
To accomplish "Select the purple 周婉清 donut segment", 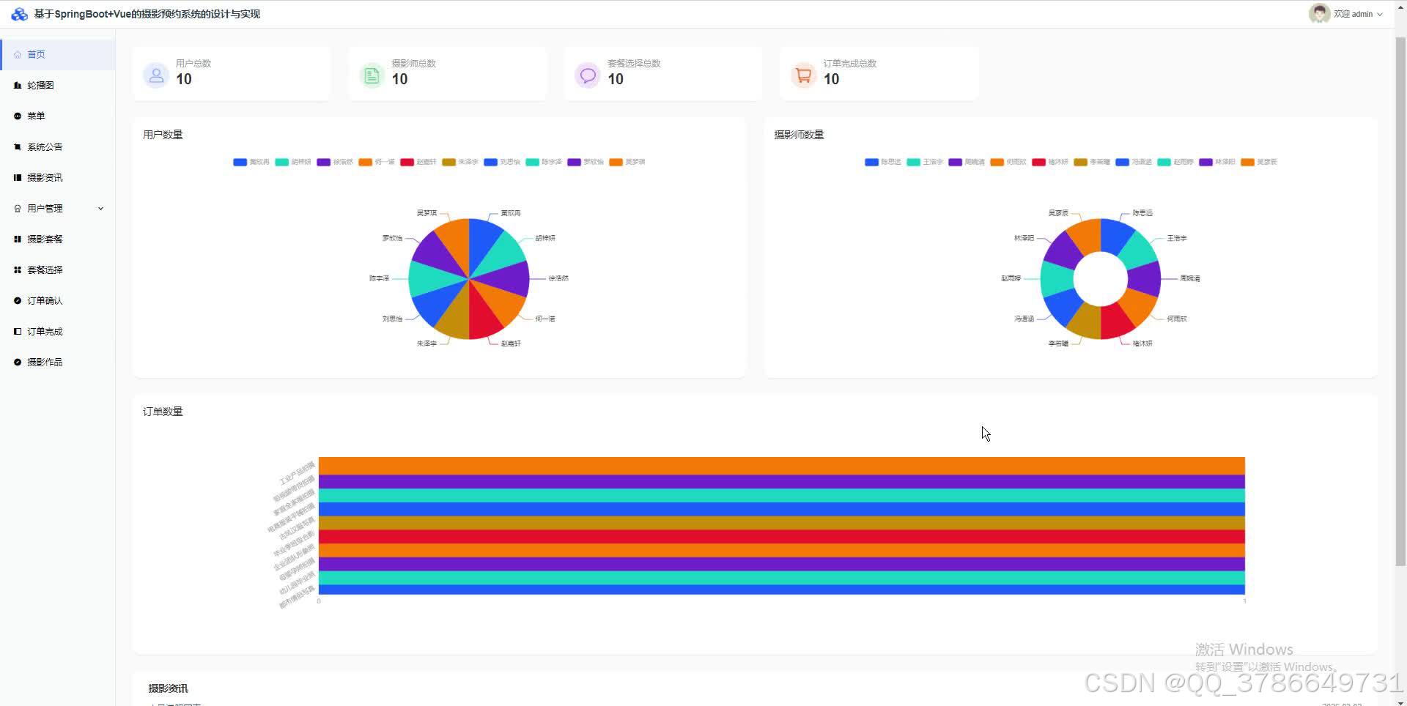I will coord(1145,278).
